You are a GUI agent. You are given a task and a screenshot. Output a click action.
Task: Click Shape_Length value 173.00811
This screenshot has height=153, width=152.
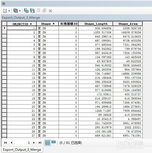[104, 94]
